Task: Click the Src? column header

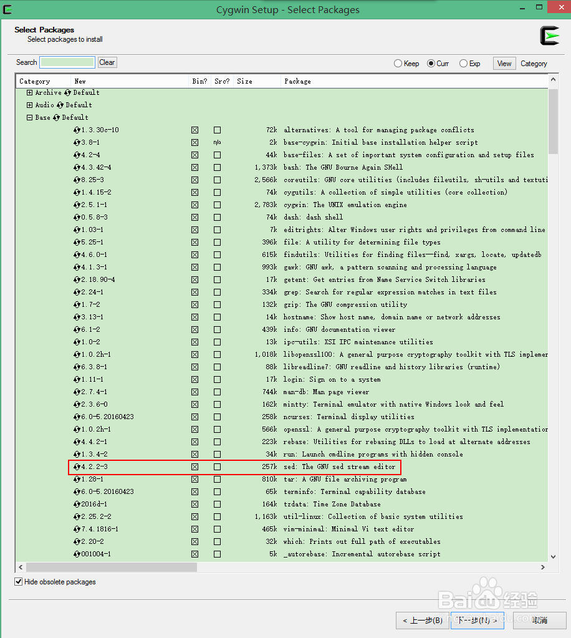Action: [222, 81]
